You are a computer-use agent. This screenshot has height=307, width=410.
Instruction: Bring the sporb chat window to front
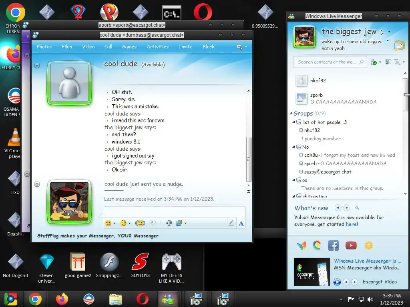click(x=132, y=25)
